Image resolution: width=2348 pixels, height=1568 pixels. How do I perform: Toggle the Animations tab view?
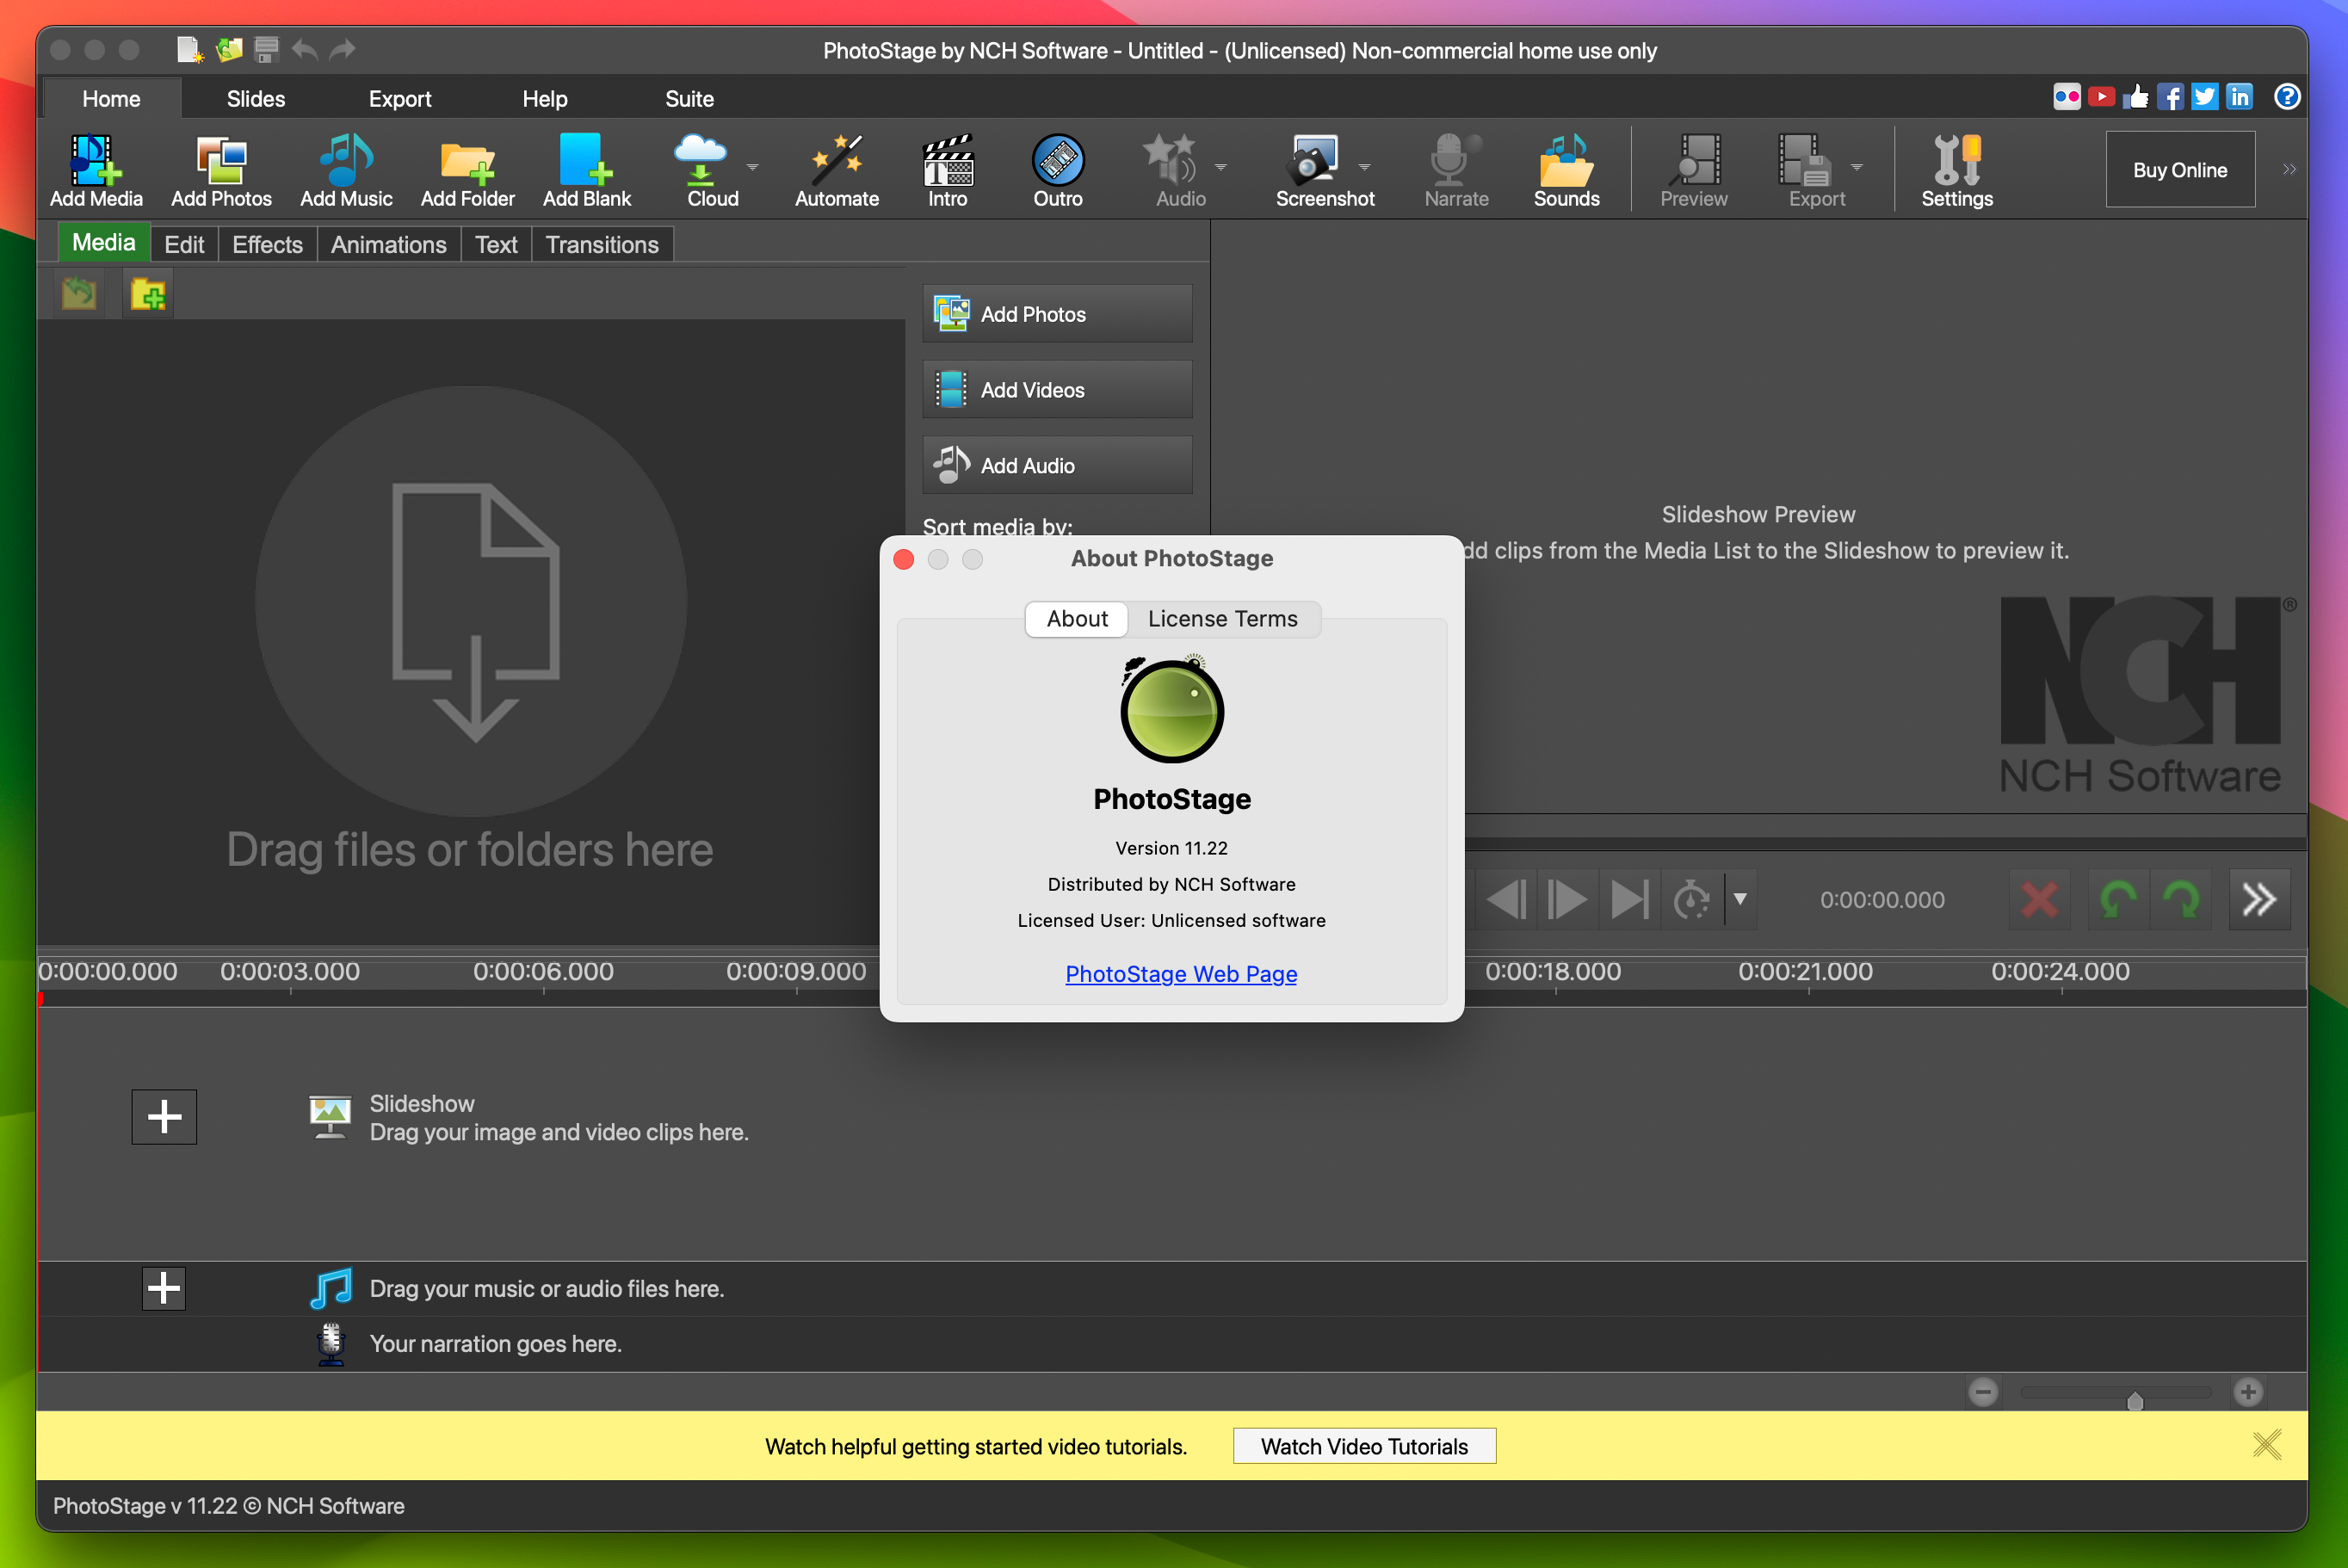(x=386, y=245)
